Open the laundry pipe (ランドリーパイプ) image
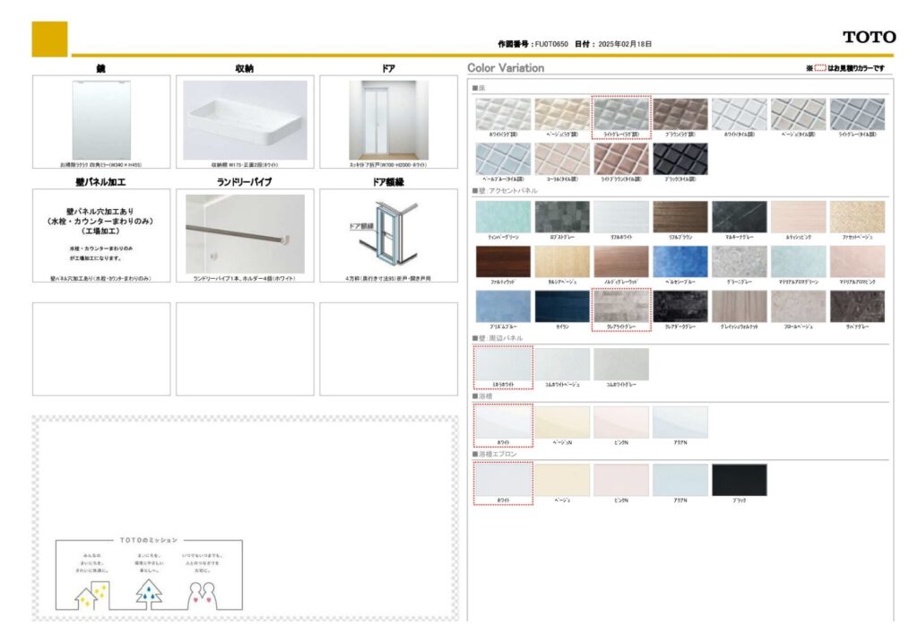Image resolution: width=918 pixels, height=636 pixels. (x=245, y=233)
